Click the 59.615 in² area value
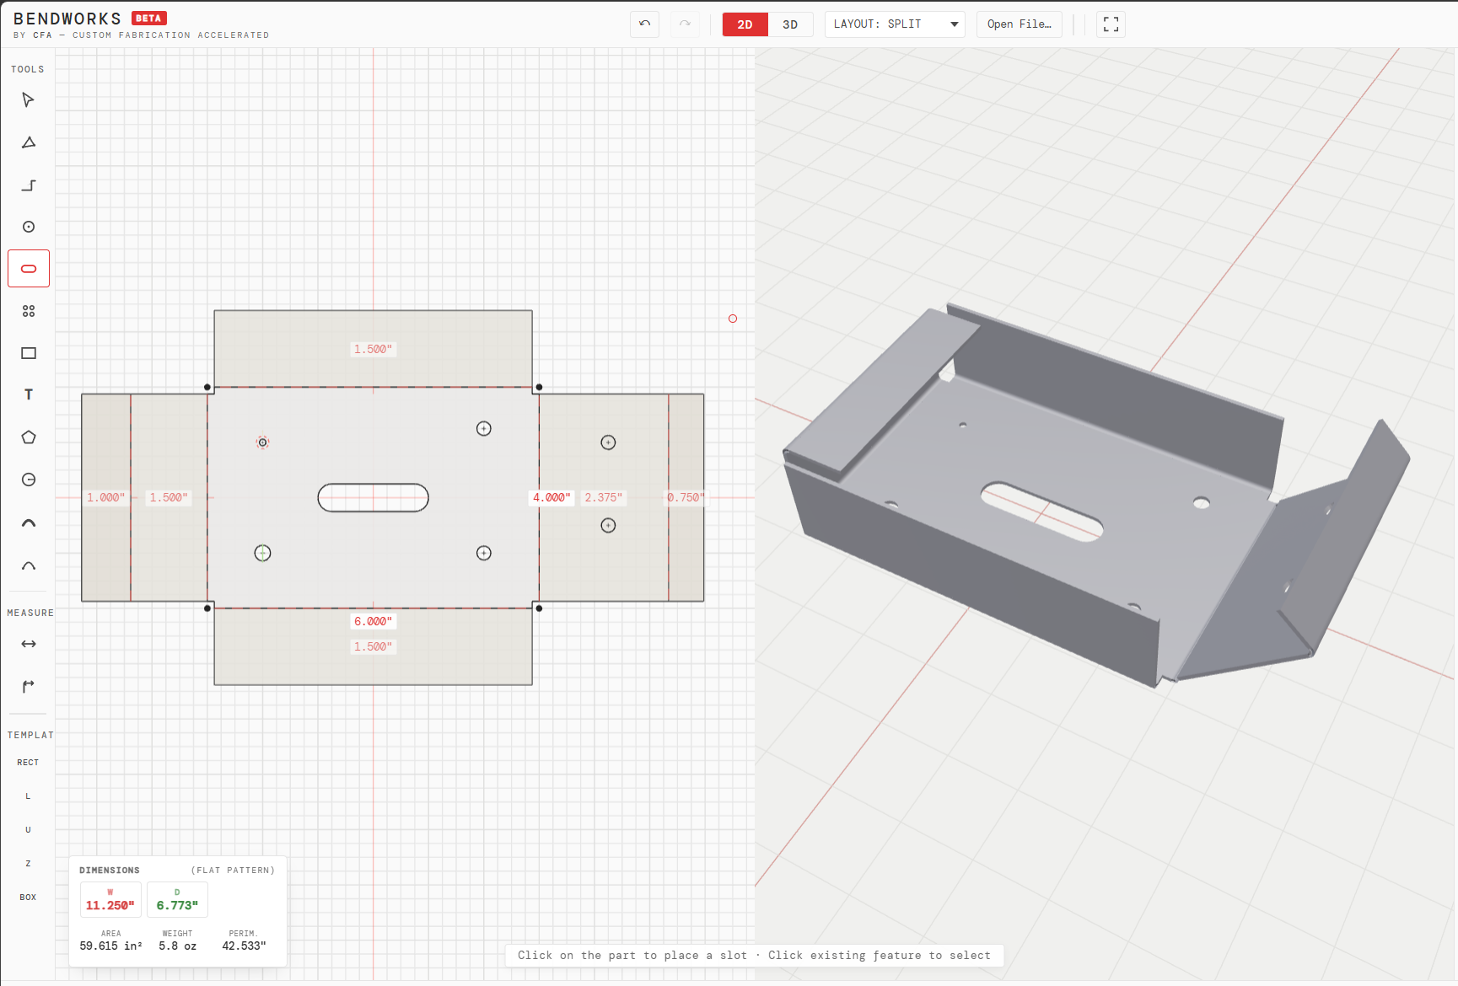This screenshot has height=986, width=1458. (x=110, y=946)
